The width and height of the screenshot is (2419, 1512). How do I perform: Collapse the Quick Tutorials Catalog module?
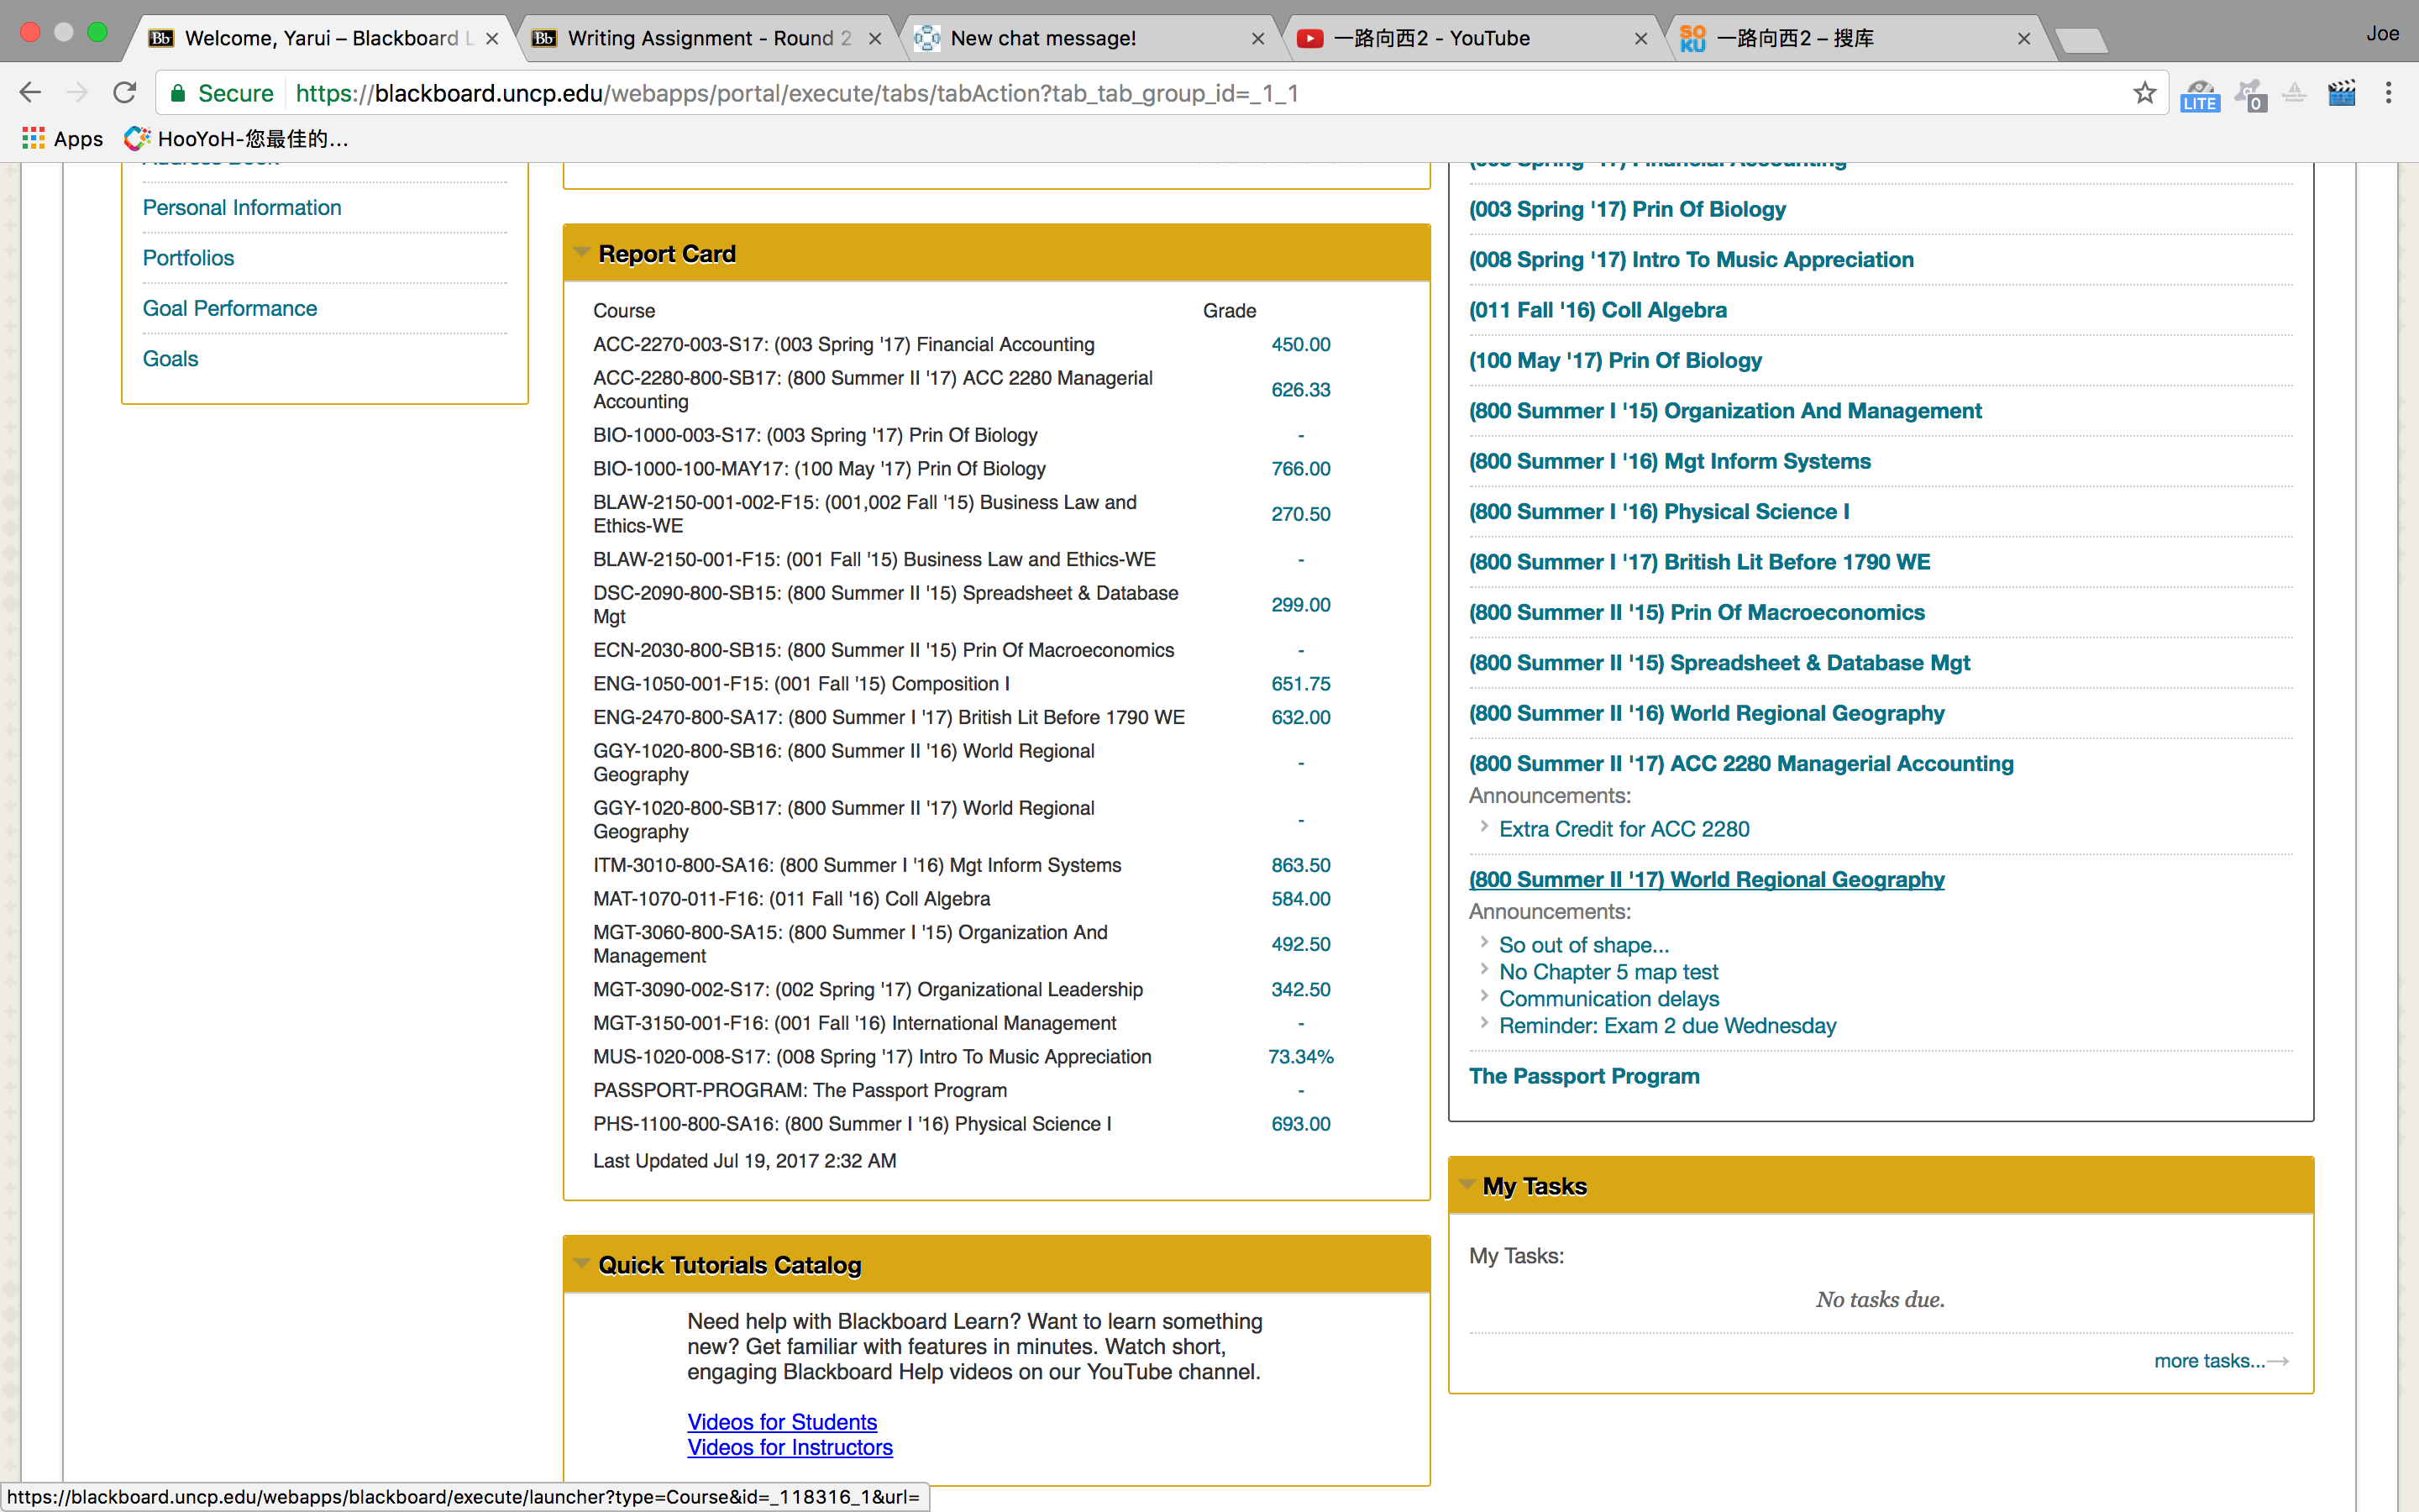pos(580,1264)
